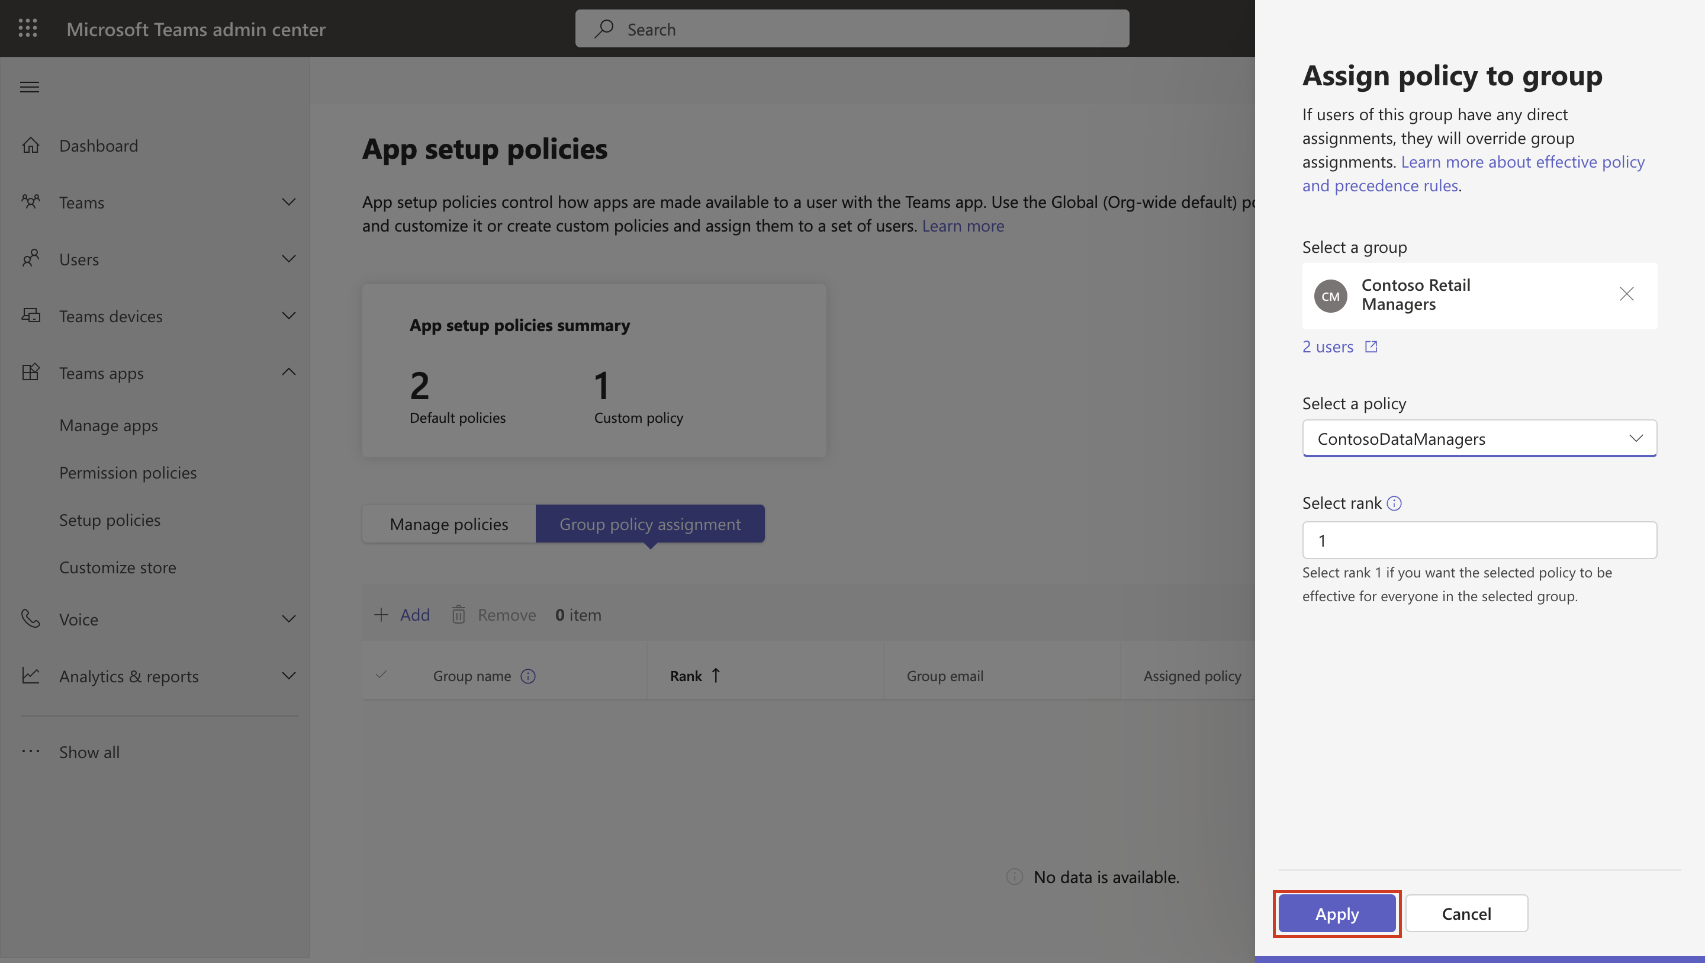Viewport: 1705px width, 963px height.
Task: Toggle the select-all checkmark in table header
Action: click(x=381, y=675)
